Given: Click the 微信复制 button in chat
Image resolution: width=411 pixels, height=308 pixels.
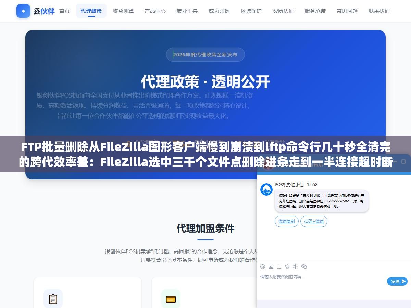Looking at the screenshot, I should point(287,221).
